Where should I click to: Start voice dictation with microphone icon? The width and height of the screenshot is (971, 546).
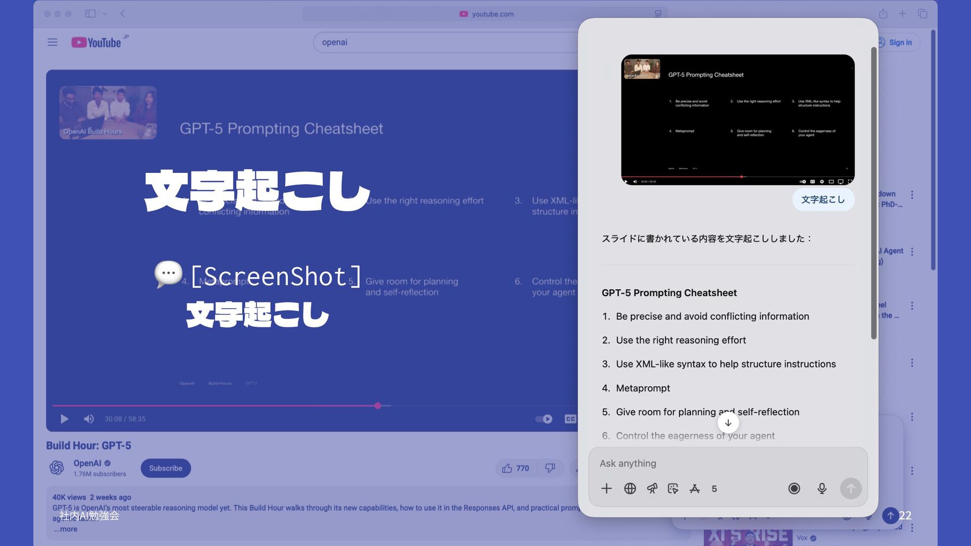tap(822, 488)
